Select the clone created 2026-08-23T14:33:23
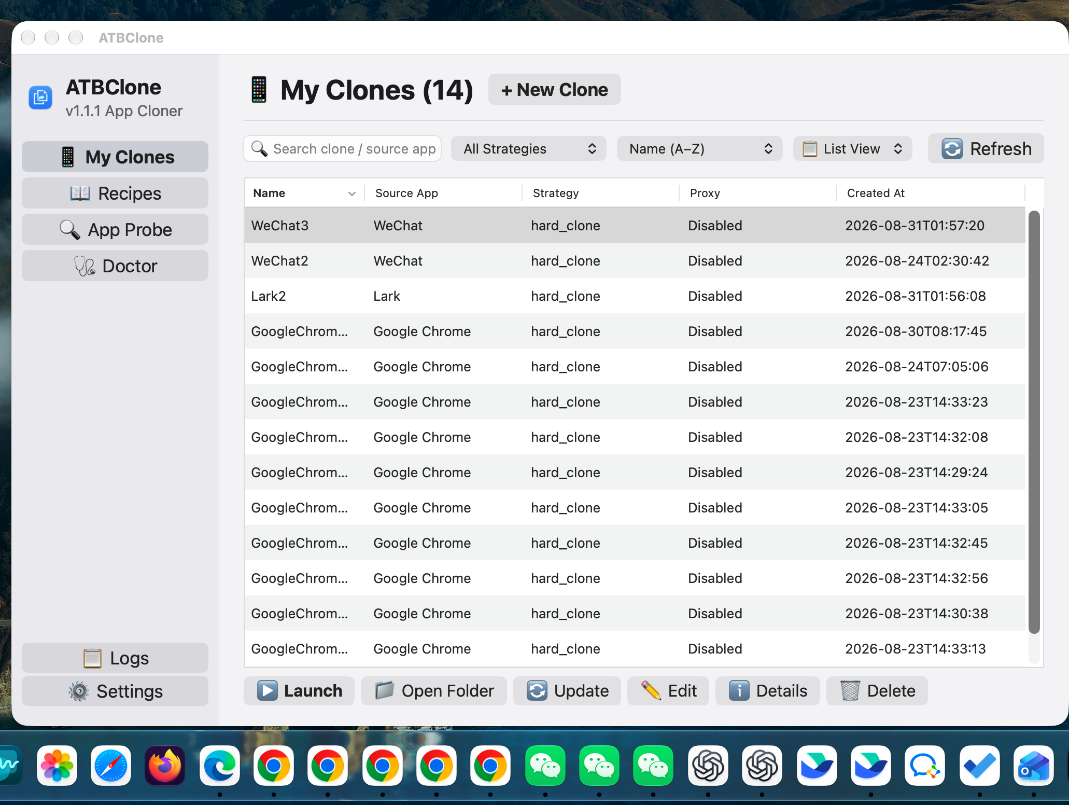This screenshot has width=1069, height=805. [635, 401]
